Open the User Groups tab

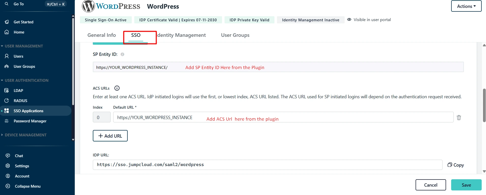235,35
